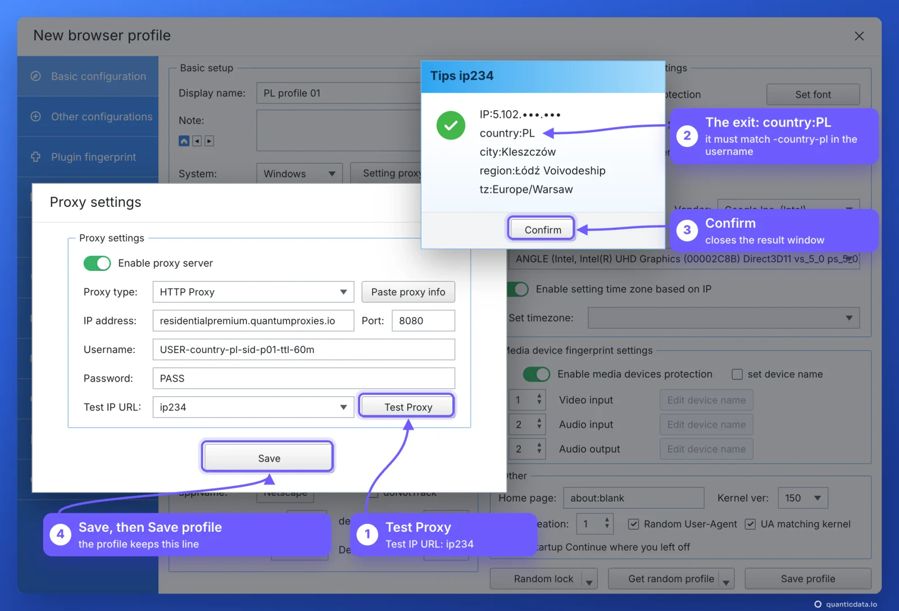Screen dimensions: 899x611
Task: Click the Test Proxy button
Action: tap(408, 407)
